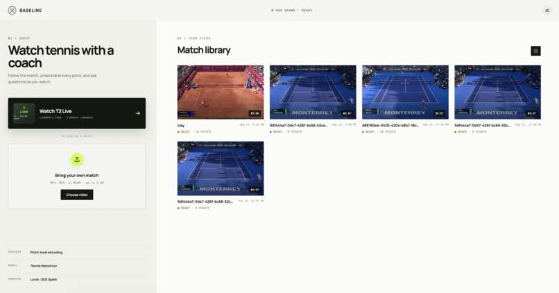Screen dimensions: 559x293
Task: Open the clay match thumbnail
Action: coord(221,92)
